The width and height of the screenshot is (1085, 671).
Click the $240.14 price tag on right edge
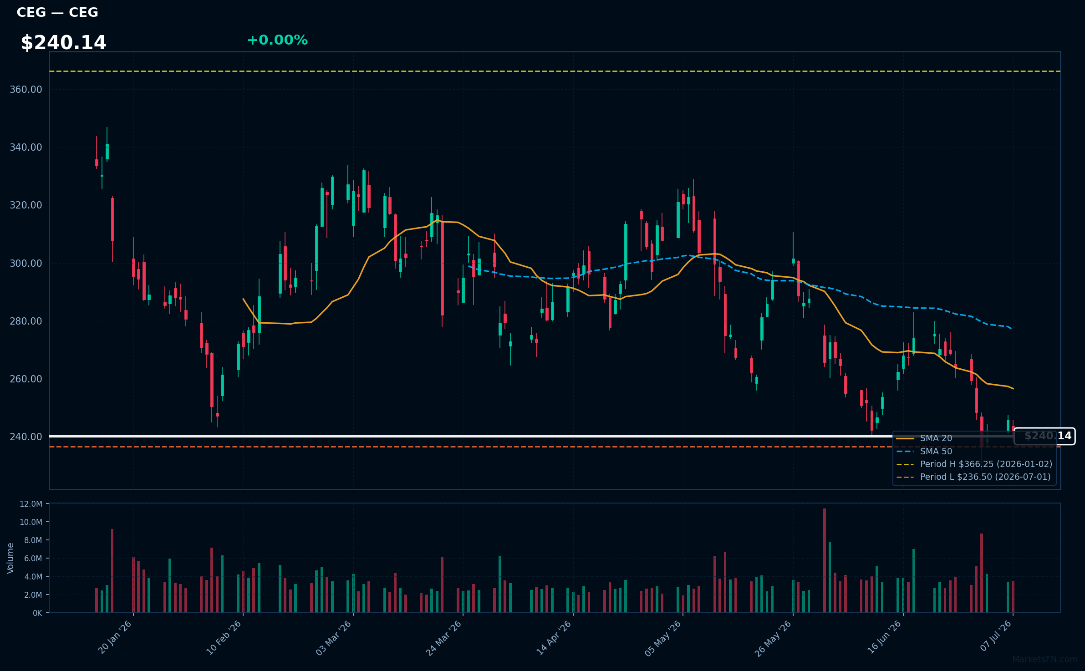(x=1044, y=436)
